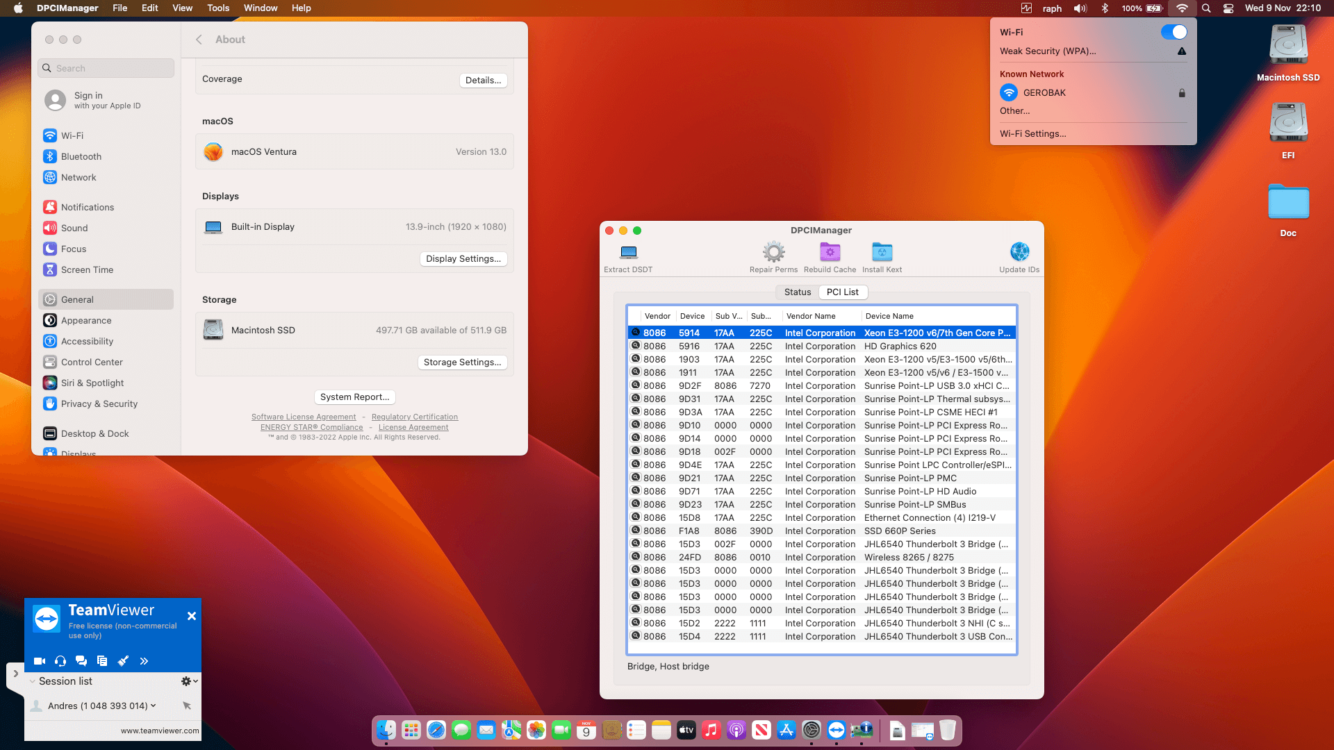Open Screen Time in sidebar
This screenshot has height=750, width=1334.
coord(106,269)
